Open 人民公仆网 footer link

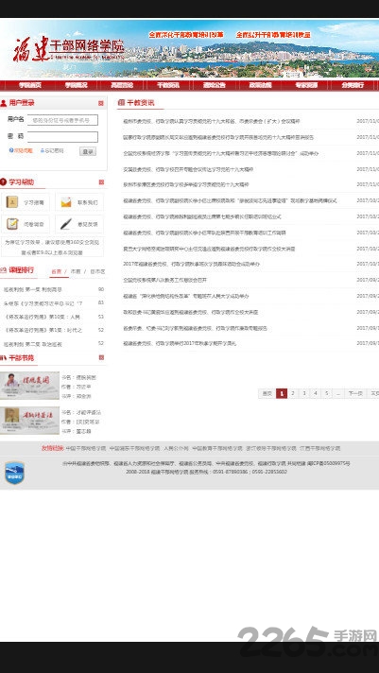pos(176,448)
